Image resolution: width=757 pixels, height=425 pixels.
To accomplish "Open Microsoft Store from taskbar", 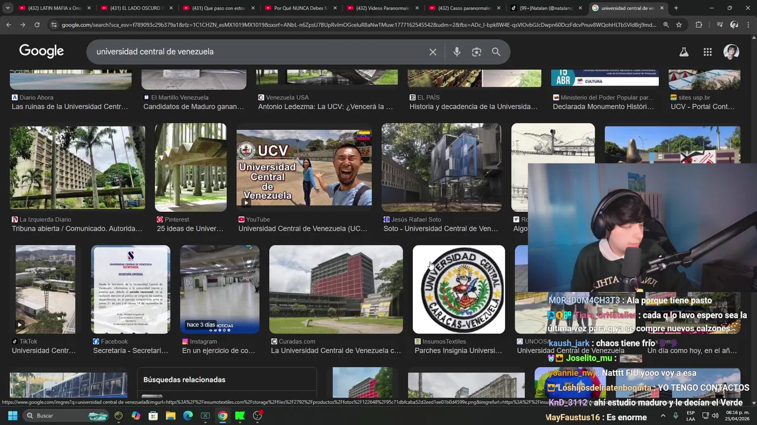I will 153,416.
